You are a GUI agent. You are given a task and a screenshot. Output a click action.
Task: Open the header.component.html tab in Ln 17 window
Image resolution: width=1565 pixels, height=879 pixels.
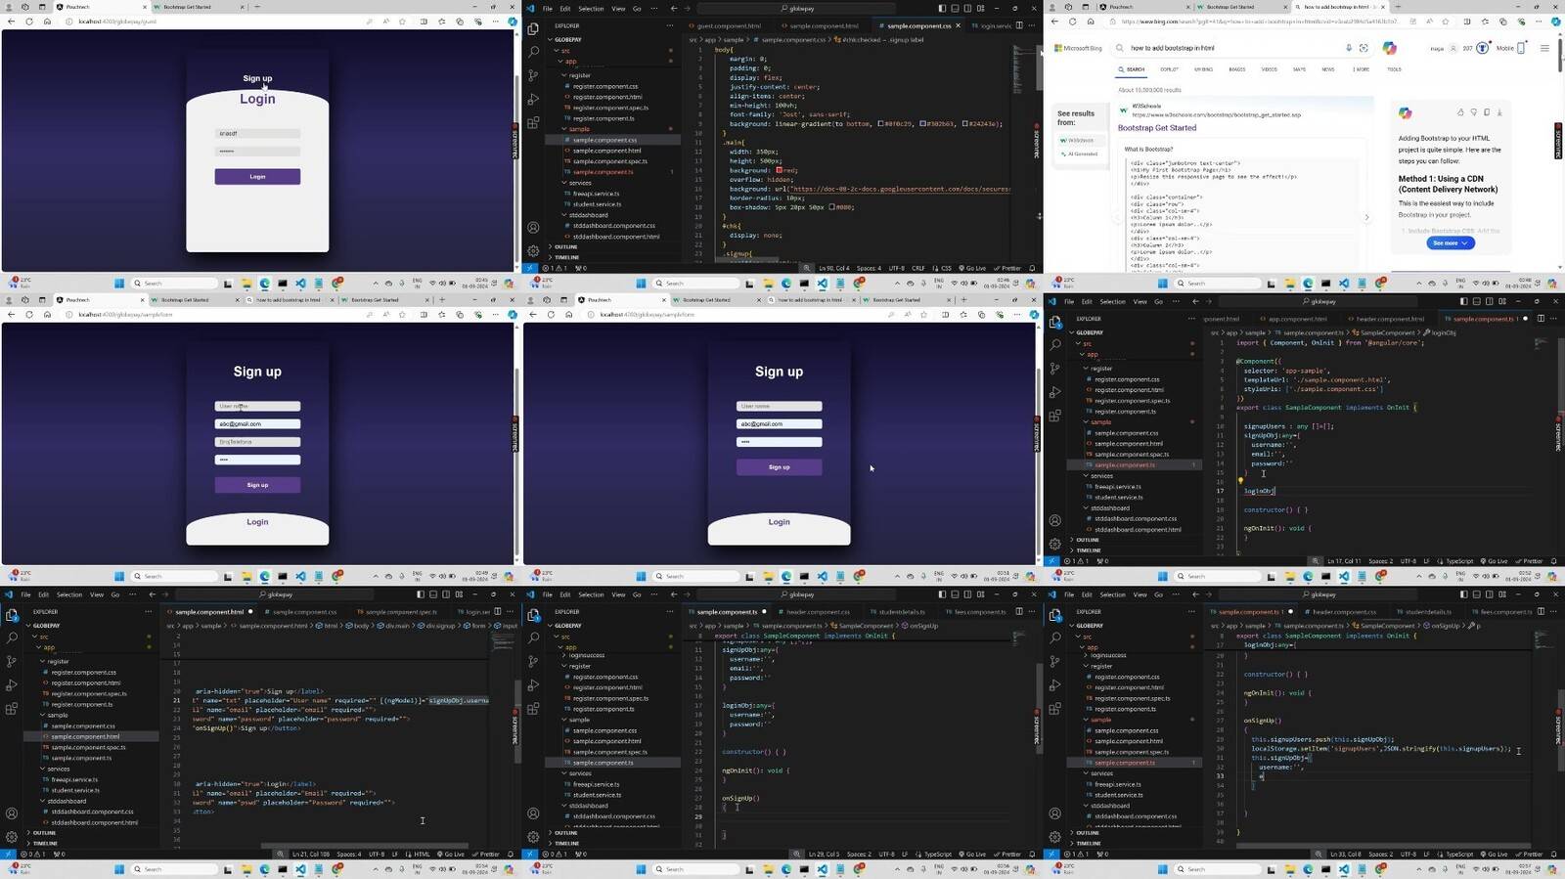(1389, 319)
